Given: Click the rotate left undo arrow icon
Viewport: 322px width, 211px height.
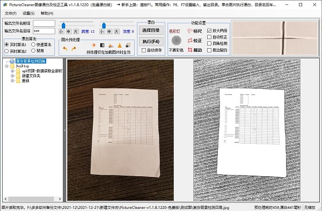Looking at the screenshot, I should pyautogui.click(x=65, y=49).
